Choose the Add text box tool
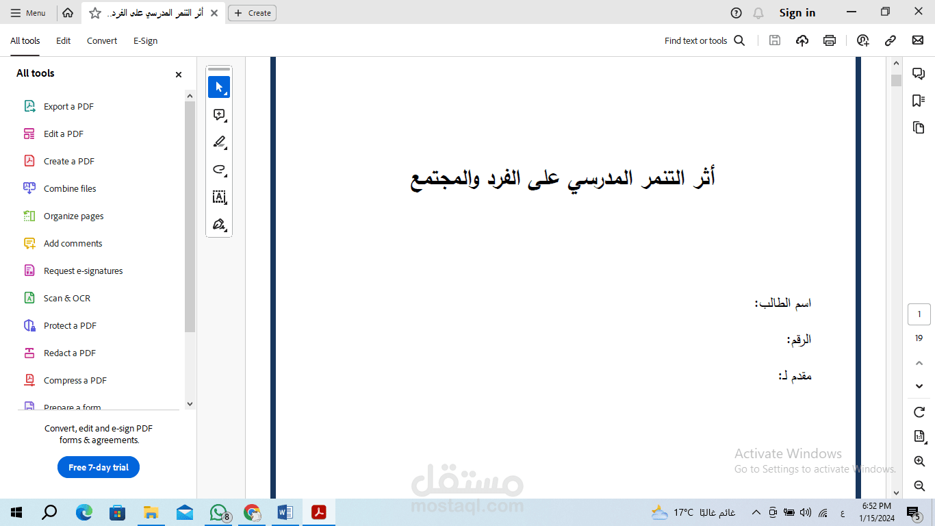Viewport: 935px width, 526px height. pyautogui.click(x=219, y=197)
